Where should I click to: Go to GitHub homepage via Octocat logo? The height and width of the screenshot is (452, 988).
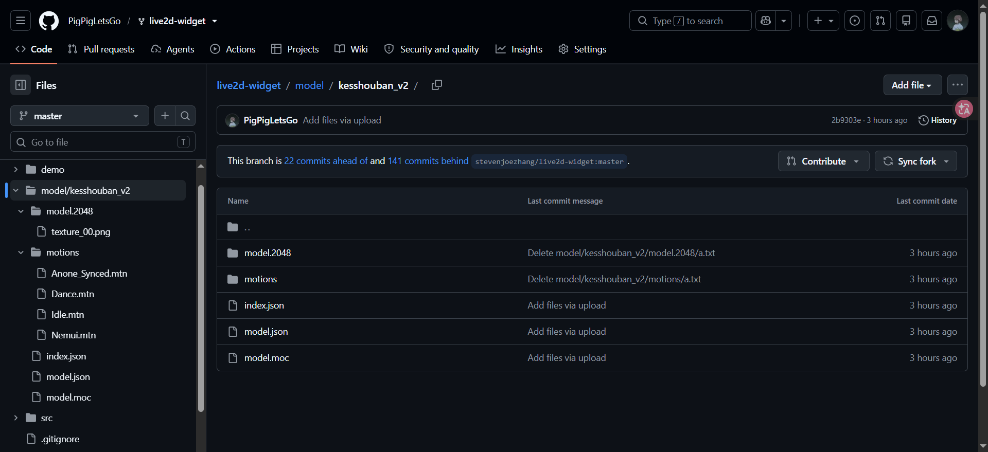coord(49,21)
